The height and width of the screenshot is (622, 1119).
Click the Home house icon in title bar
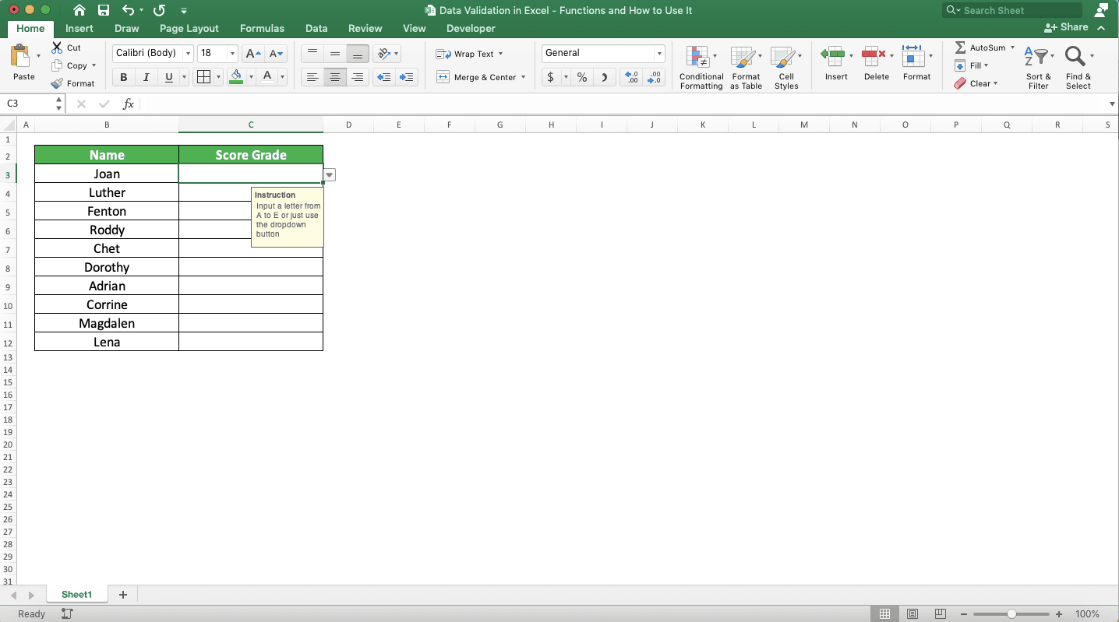[79, 10]
